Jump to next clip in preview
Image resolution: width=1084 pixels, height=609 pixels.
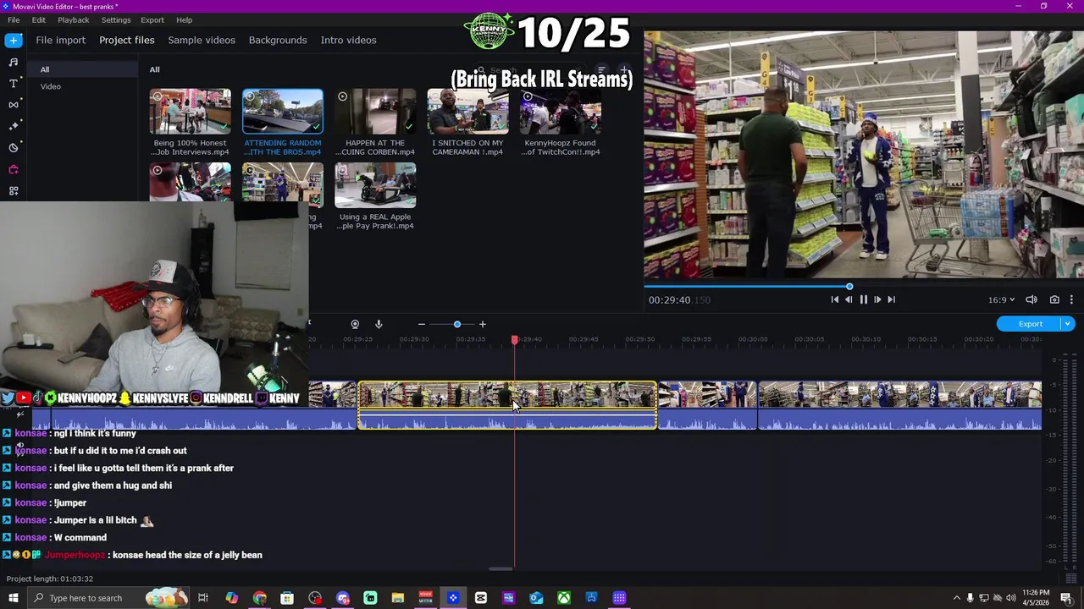(891, 299)
